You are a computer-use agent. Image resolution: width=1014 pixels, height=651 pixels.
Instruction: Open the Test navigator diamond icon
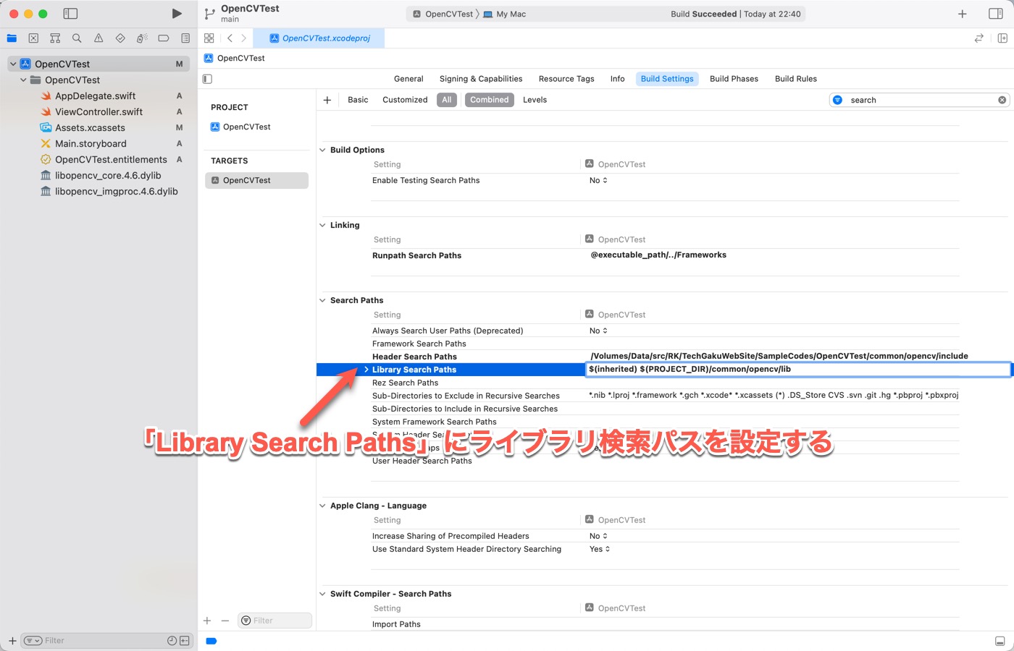[120, 38]
